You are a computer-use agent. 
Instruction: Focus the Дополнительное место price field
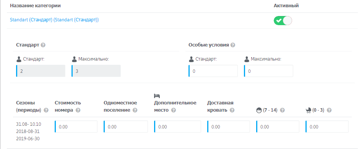pos(177,127)
